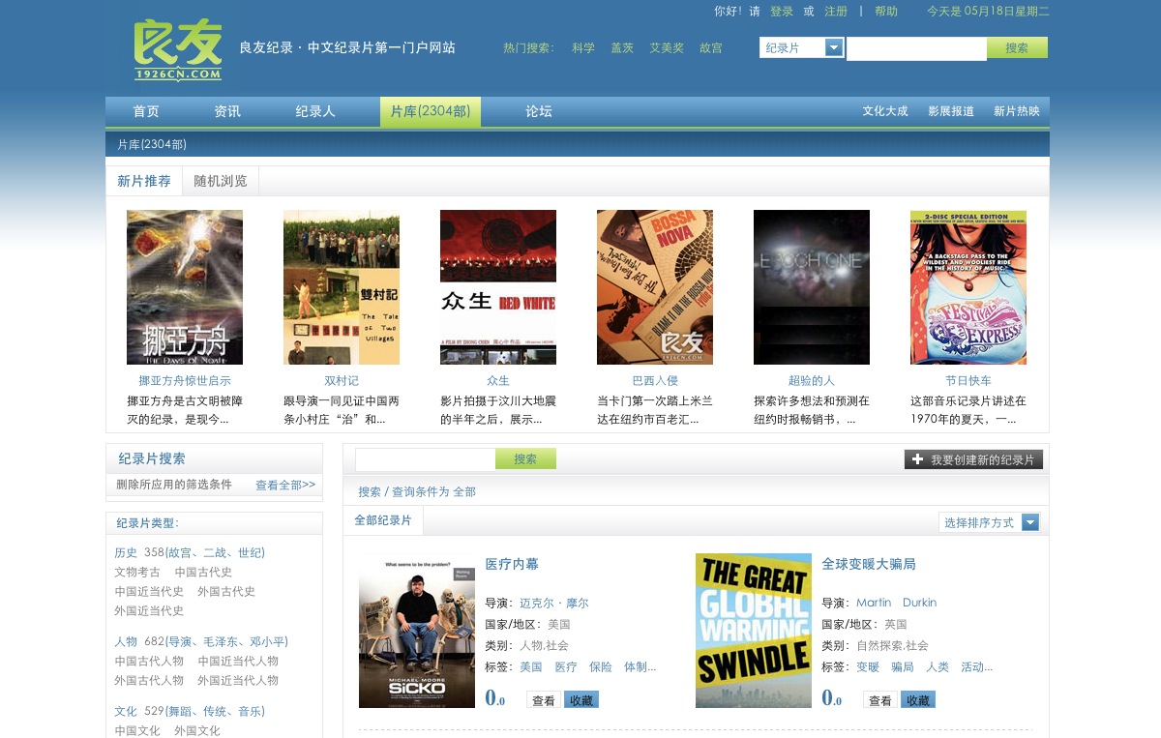Image resolution: width=1161 pixels, height=738 pixels.
Task: Open the Great Global Warming Swindle cover
Action: tap(753, 631)
